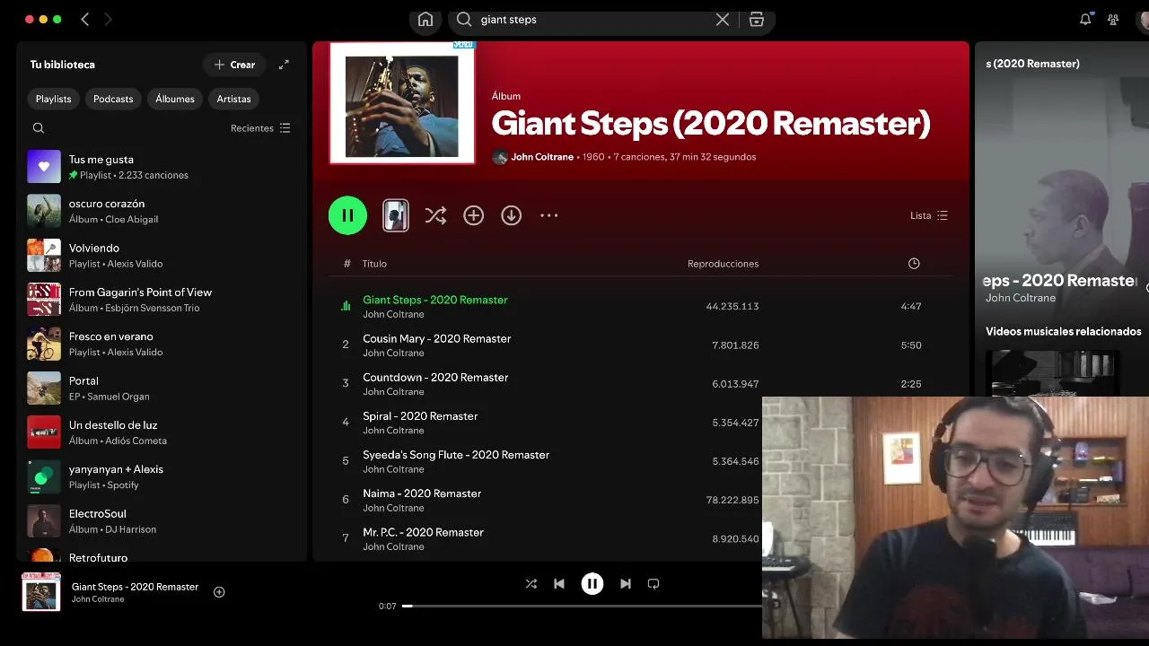The height and width of the screenshot is (646, 1149).
Task: Open the notifications bell
Action: tap(1085, 20)
